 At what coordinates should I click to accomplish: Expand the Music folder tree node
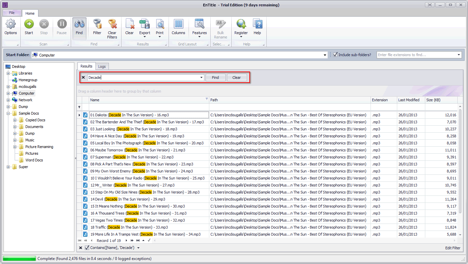tap(15, 140)
